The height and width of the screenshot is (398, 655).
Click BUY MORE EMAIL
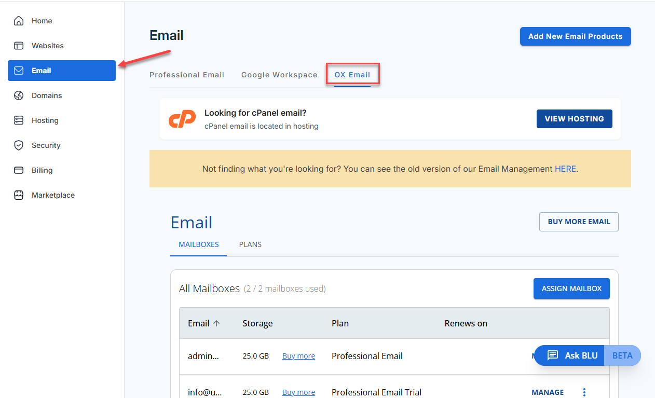(x=578, y=222)
